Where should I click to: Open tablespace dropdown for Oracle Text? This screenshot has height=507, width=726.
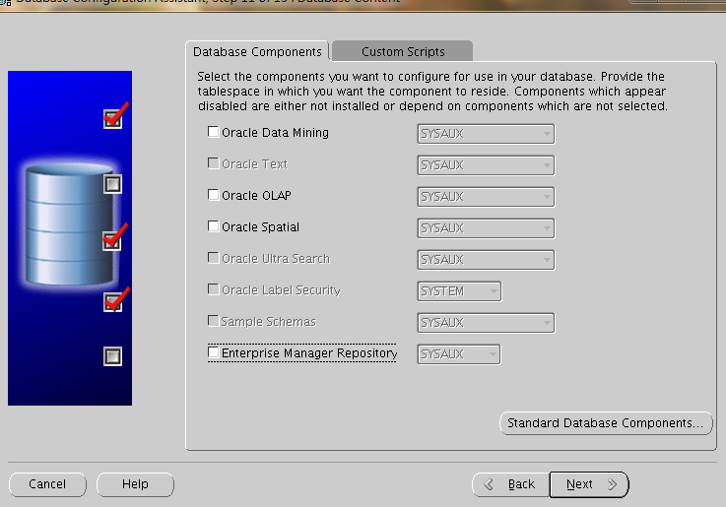pyautogui.click(x=486, y=165)
